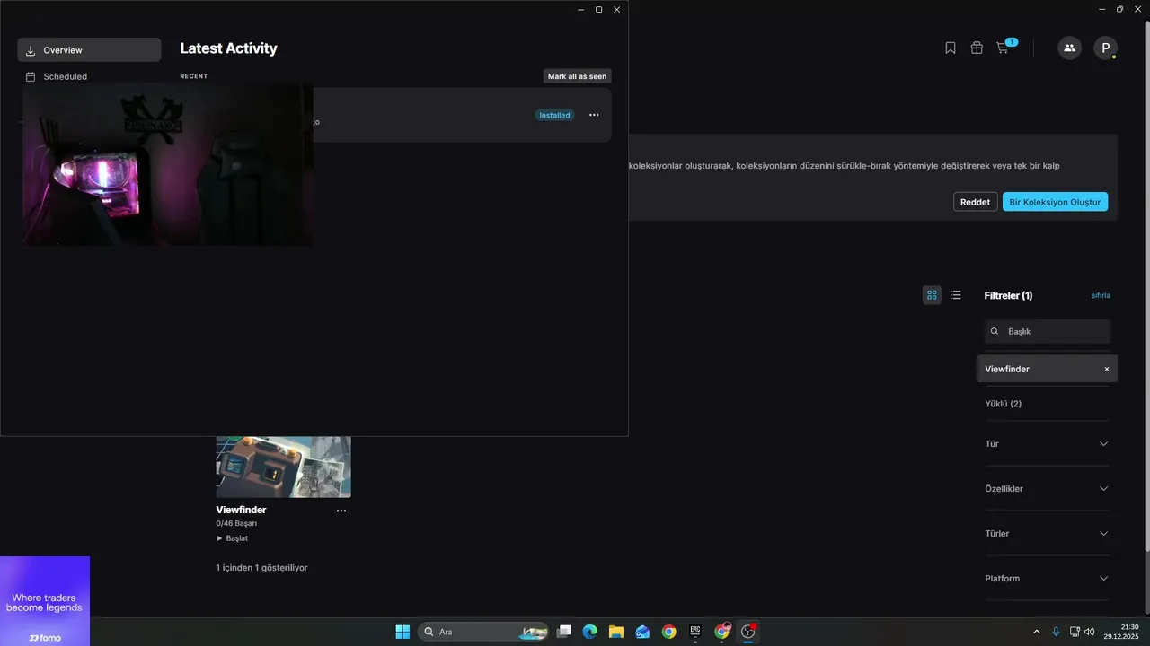
Task: Maximize the Latest Activity window
Action: pyautogui.click(x=599, y=9)
